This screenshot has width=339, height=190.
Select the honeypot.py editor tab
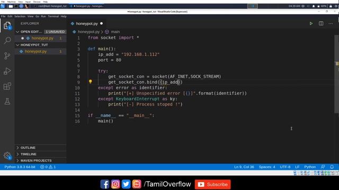click(87, 23)
